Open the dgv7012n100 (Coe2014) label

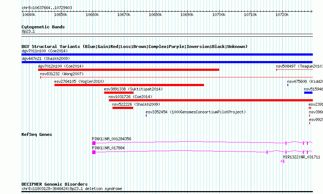[x=61, y=66]
